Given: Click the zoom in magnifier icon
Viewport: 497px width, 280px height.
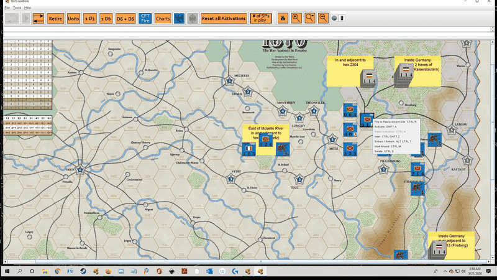Looking at the screenshot, I should click(296, 19).
